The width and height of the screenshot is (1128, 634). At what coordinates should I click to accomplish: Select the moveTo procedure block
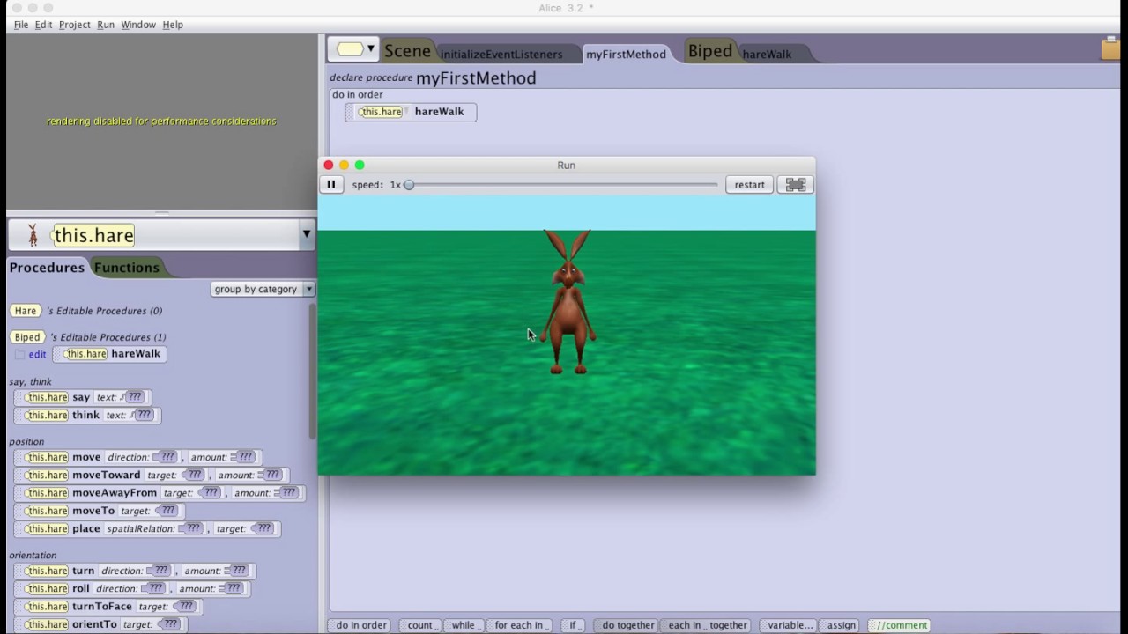[x=99, y=511]
